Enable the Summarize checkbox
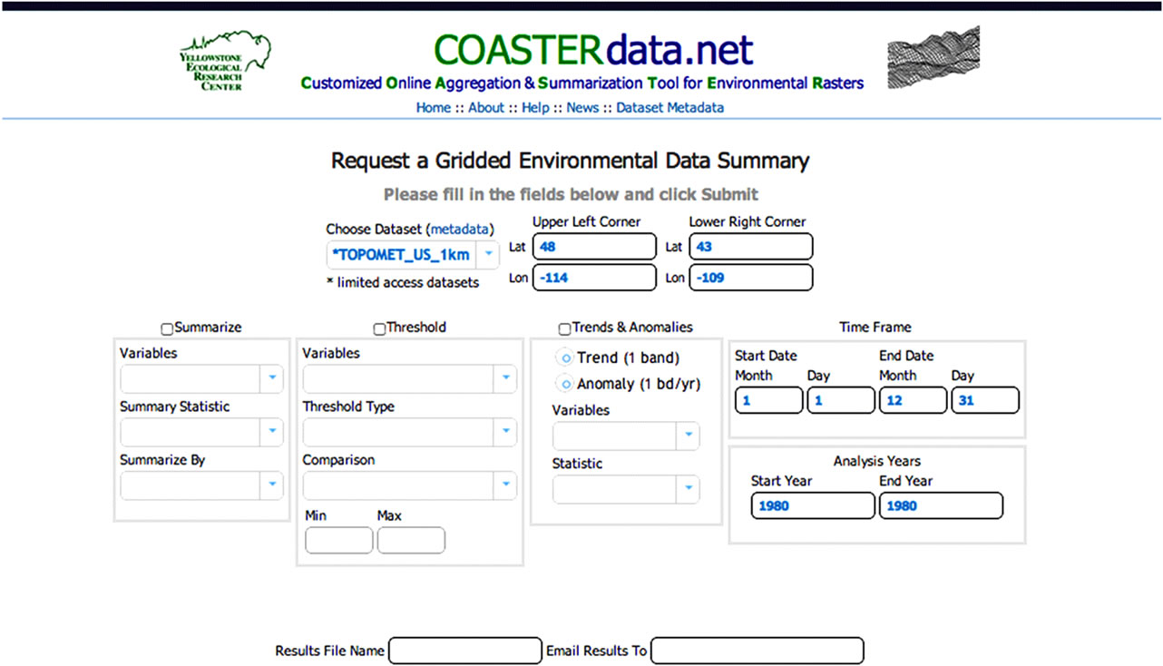 click(x=167, y=328)
